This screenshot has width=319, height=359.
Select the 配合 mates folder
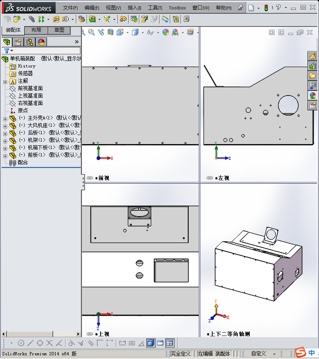[23, 163]
